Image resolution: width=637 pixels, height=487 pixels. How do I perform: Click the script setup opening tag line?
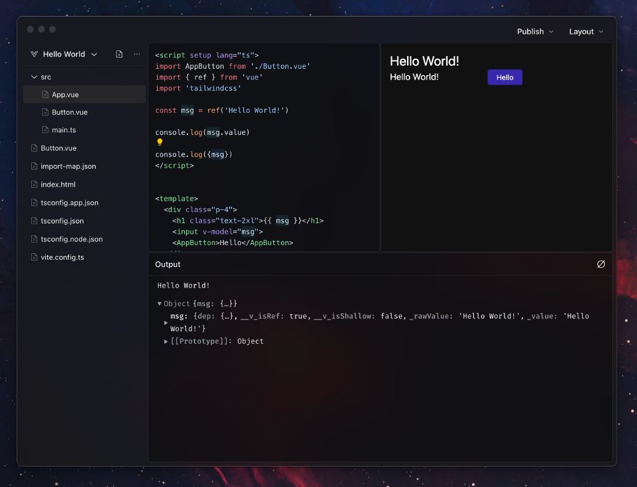[207, 55]
